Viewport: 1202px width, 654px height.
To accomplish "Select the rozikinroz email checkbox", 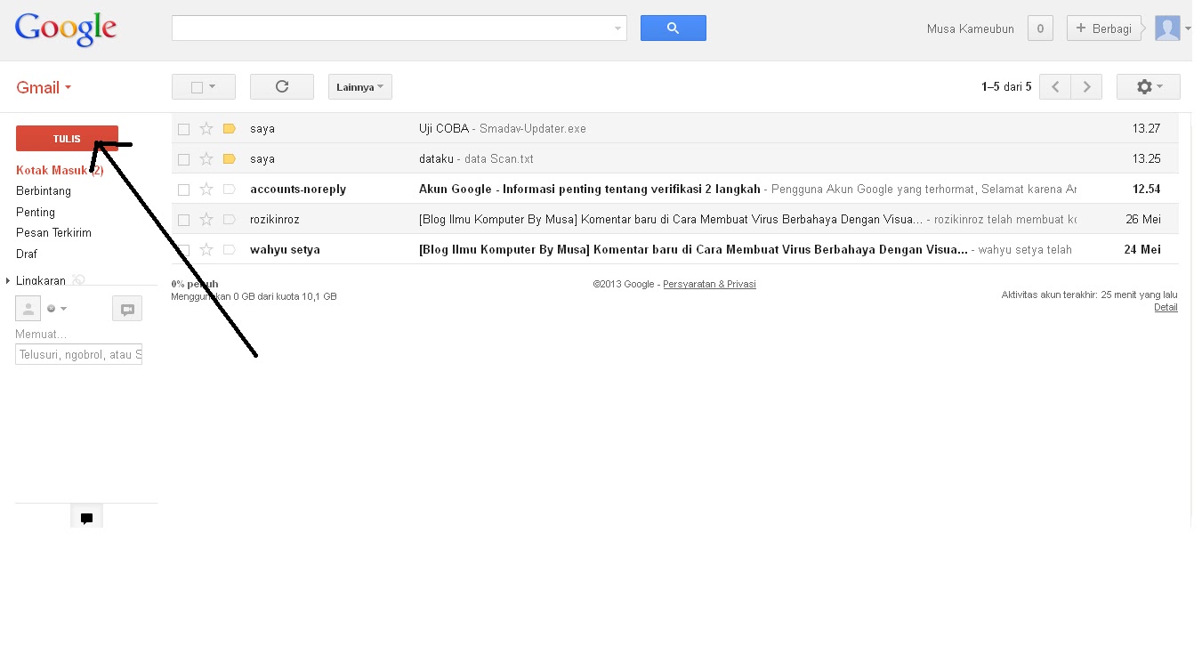I will pos(183,220).
